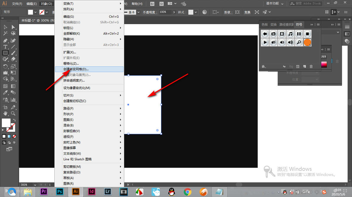Screen dimensions: 352x197
Task: Enable Draw Normal mode
Action: click(x=4, y=142)
